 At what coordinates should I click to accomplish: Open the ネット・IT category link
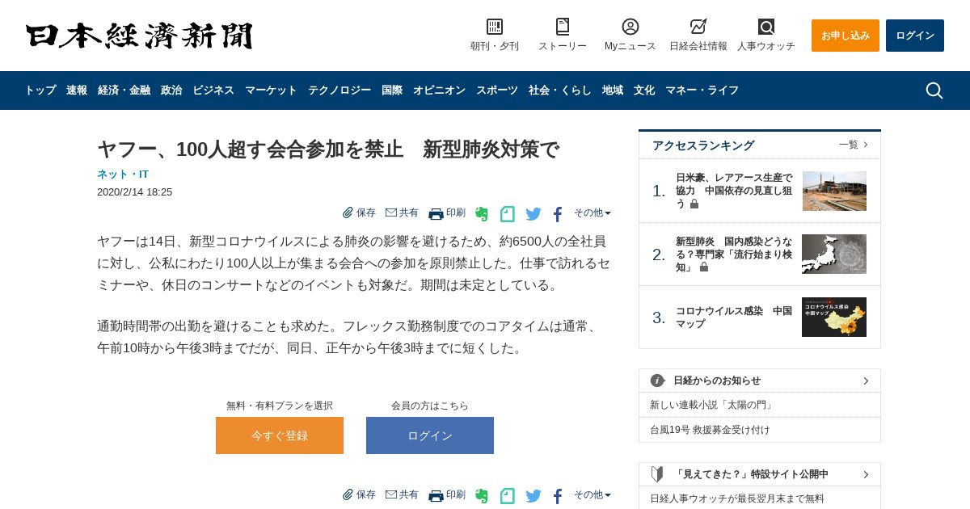point(123,174)
